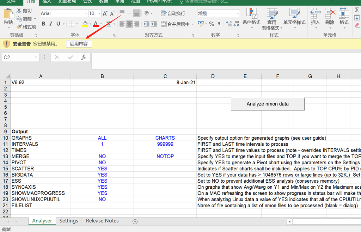Open the Power Pivot ribbon tab
This screenshot has width=361, height=232.
pos(160,1)
